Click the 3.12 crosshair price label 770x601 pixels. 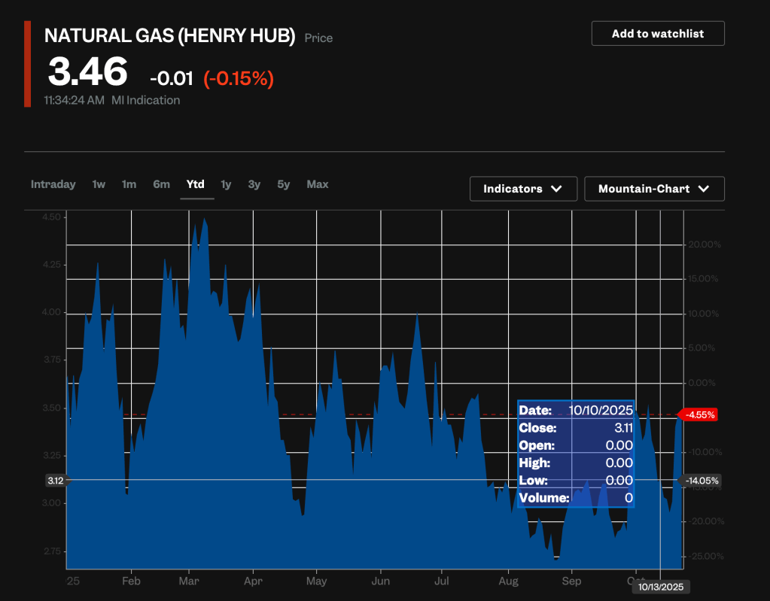55,480
